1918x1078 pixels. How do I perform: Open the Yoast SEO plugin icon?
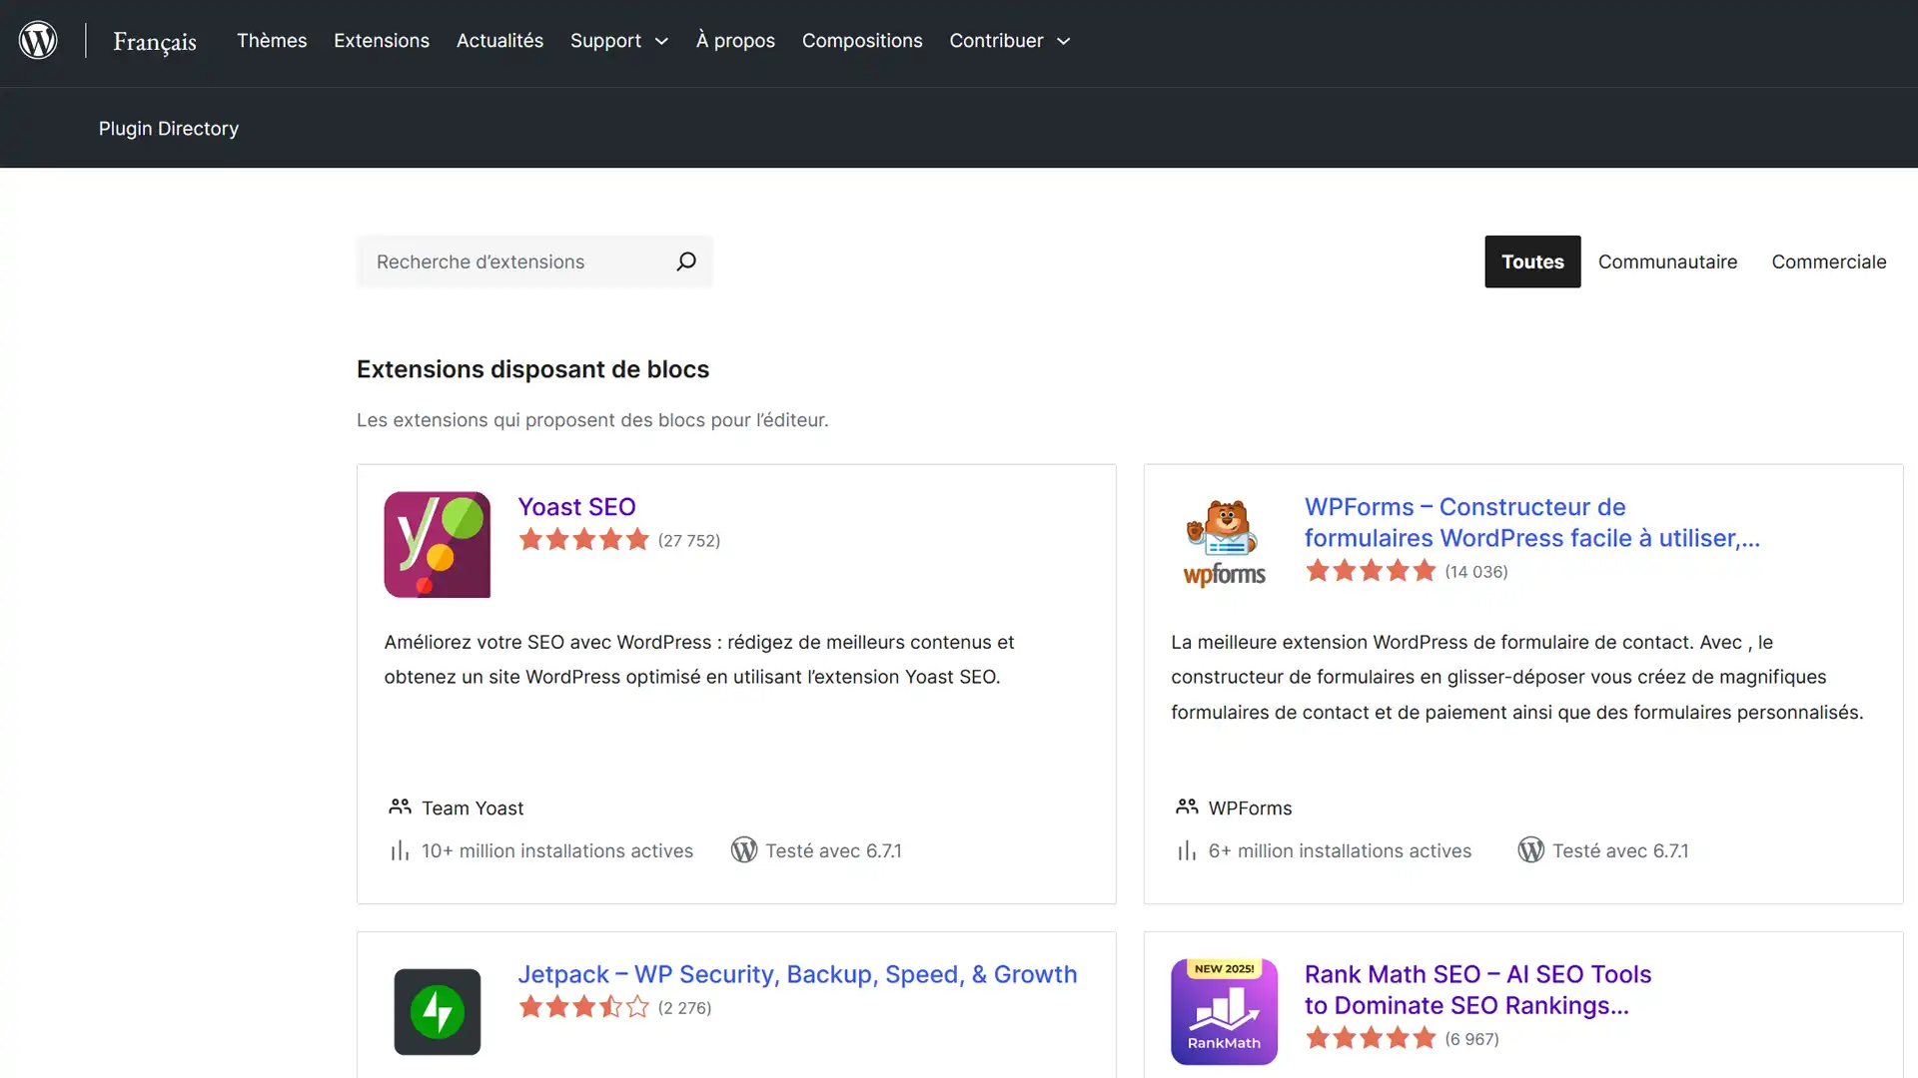[x=437, y=544]
